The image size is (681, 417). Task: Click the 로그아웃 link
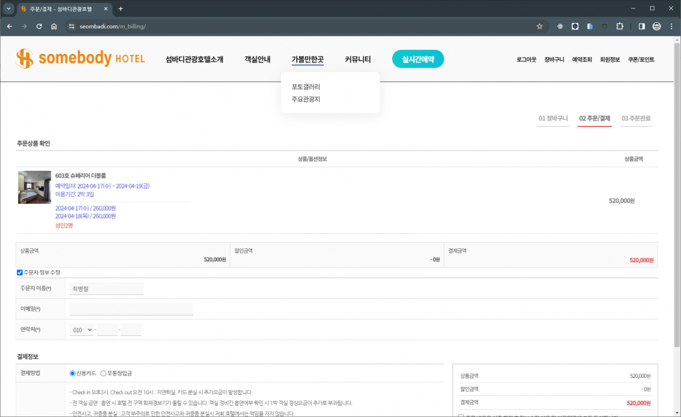click(526, 60)
